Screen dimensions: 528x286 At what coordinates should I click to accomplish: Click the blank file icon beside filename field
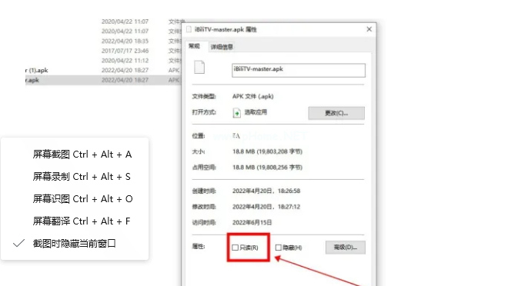coord(199,67)
